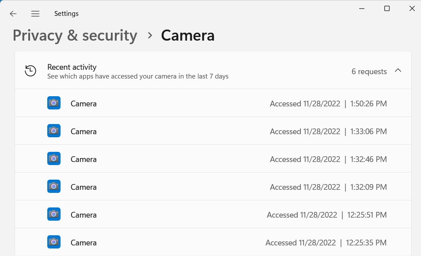Click the 6 requests label
This screenshot has height=256, width=421.
click(369, 72)
